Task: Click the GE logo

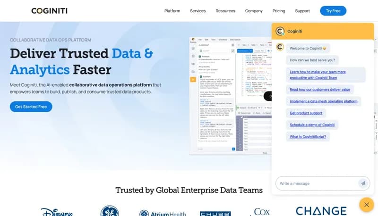Action: [110, 211]
